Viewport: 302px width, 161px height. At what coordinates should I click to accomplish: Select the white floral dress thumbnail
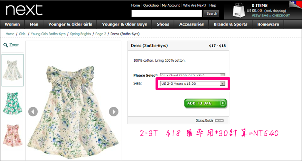pyautogui.click(x=13, y=70)
